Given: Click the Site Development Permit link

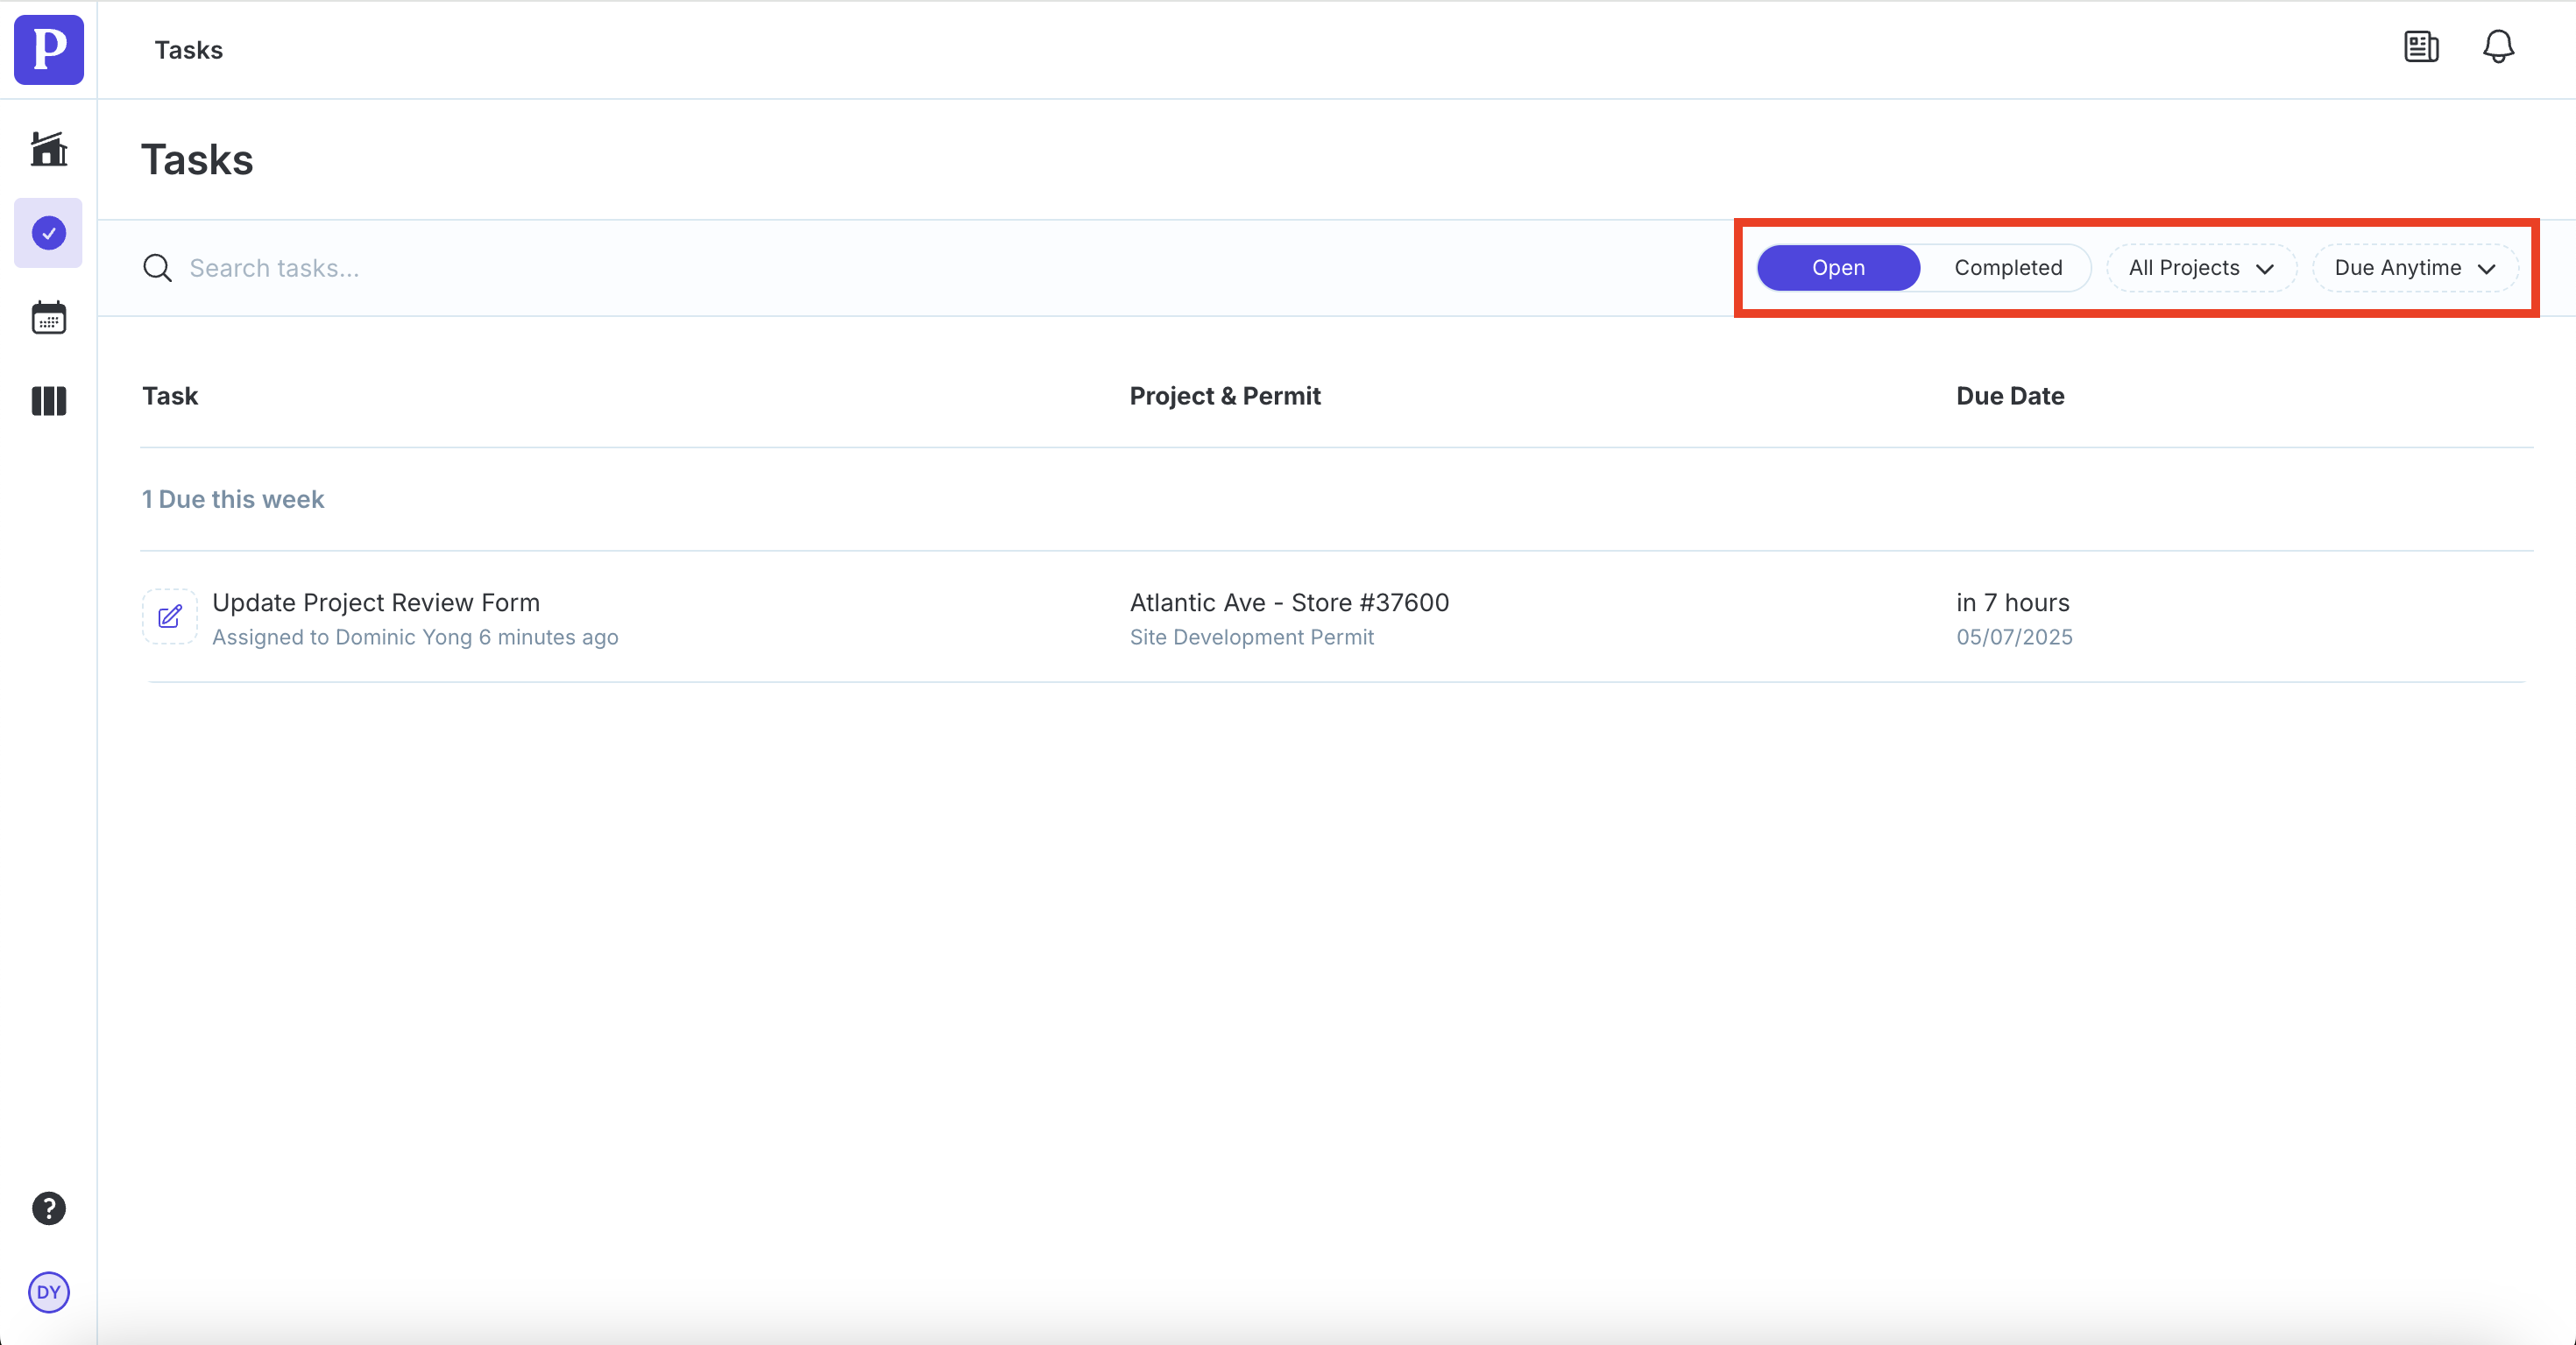Looking at the screenshot, I should pos(1251,637).
